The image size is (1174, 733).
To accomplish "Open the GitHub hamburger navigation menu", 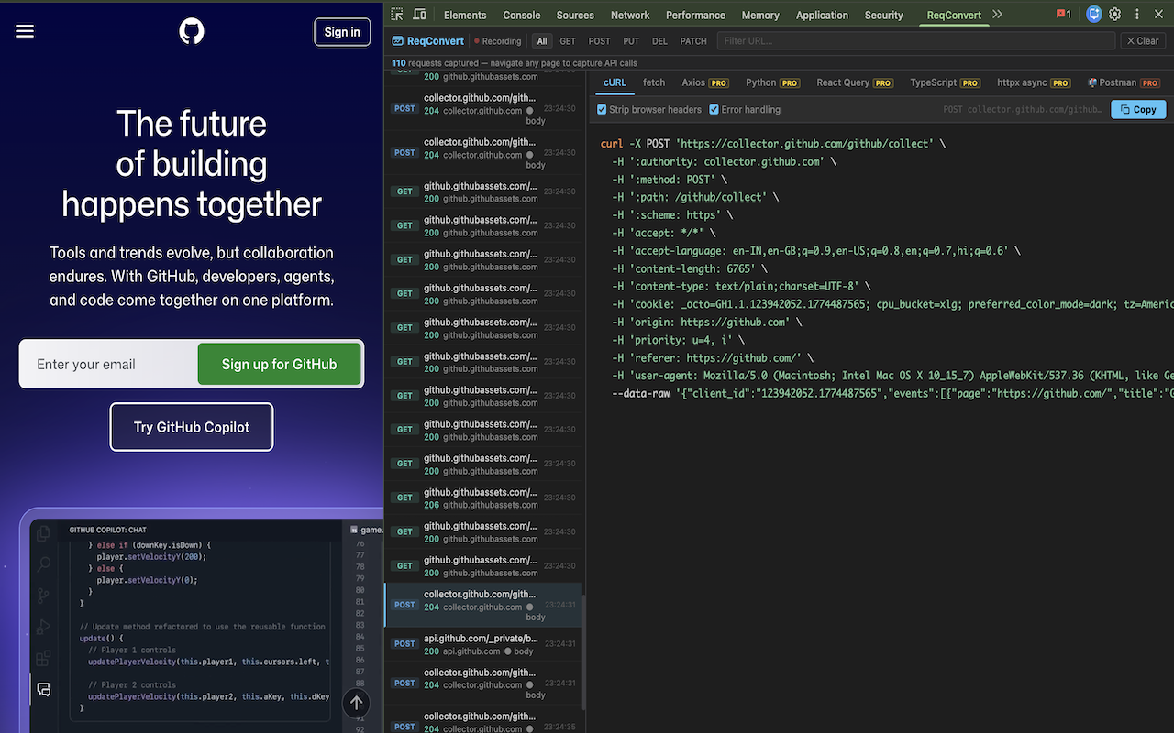I will [x=25, y=31].
